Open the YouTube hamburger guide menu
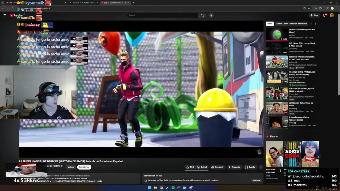 coord(5,15)
